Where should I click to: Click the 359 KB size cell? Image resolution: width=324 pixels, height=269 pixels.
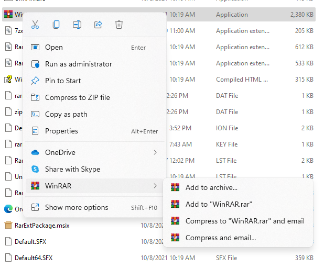[304, 258]
